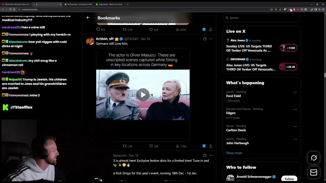Open INFOWARS Alex Jones LIVE broadcast
326x183 pixels.
251,67
